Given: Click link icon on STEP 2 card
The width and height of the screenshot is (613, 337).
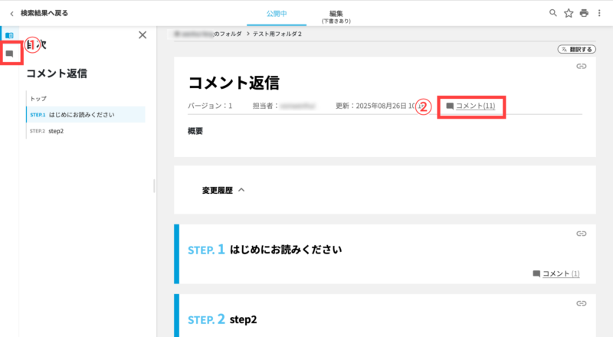Looking at the screenshot, I should [582, 303].
